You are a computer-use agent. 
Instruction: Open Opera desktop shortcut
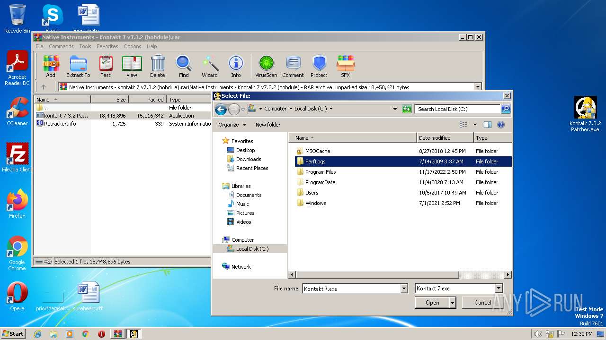17,297
